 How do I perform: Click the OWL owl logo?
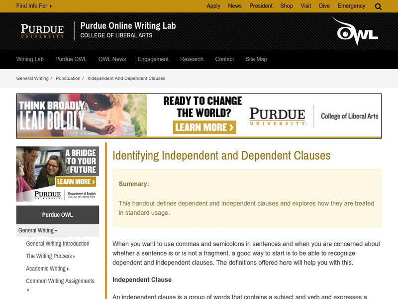357,31
